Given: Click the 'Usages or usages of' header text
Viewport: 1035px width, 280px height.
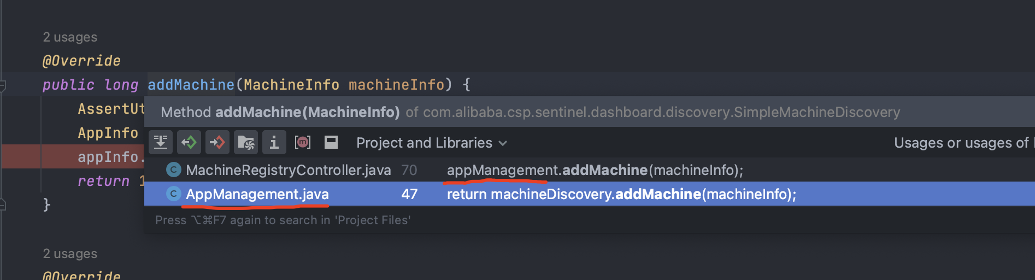Looking at the screenshot, I should click(962, 143).
